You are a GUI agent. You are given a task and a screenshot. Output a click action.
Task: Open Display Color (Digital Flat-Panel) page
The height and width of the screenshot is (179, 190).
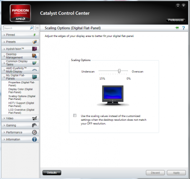[20, 90]
